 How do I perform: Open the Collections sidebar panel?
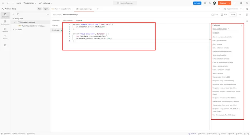5,15
